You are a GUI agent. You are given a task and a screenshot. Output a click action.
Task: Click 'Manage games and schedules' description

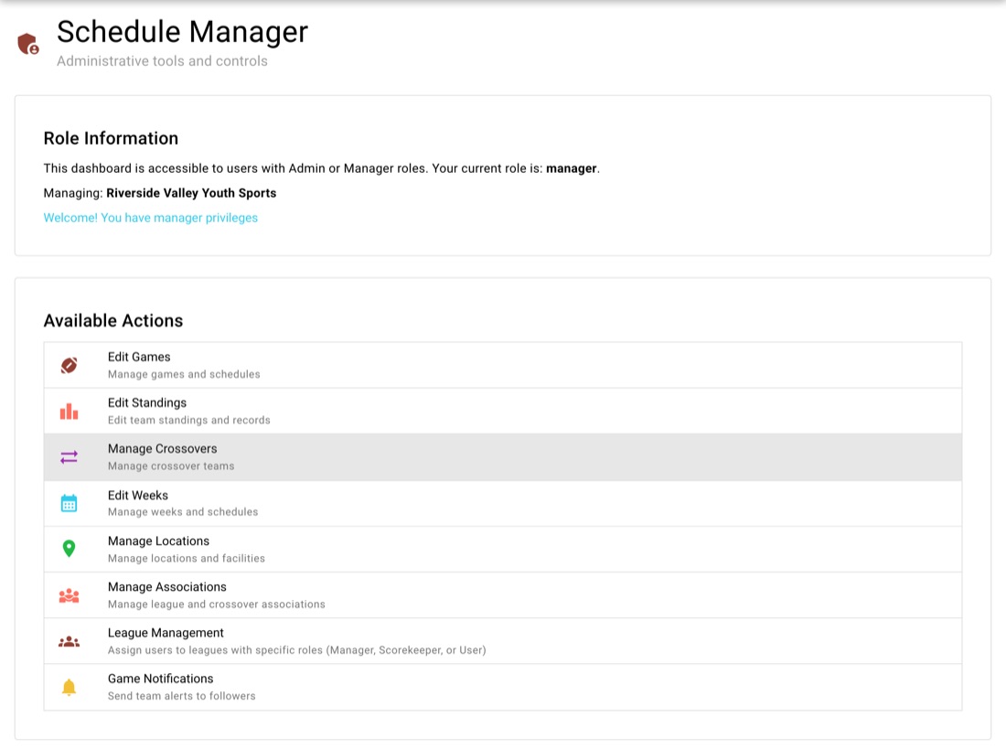click(x=184, y=374)
